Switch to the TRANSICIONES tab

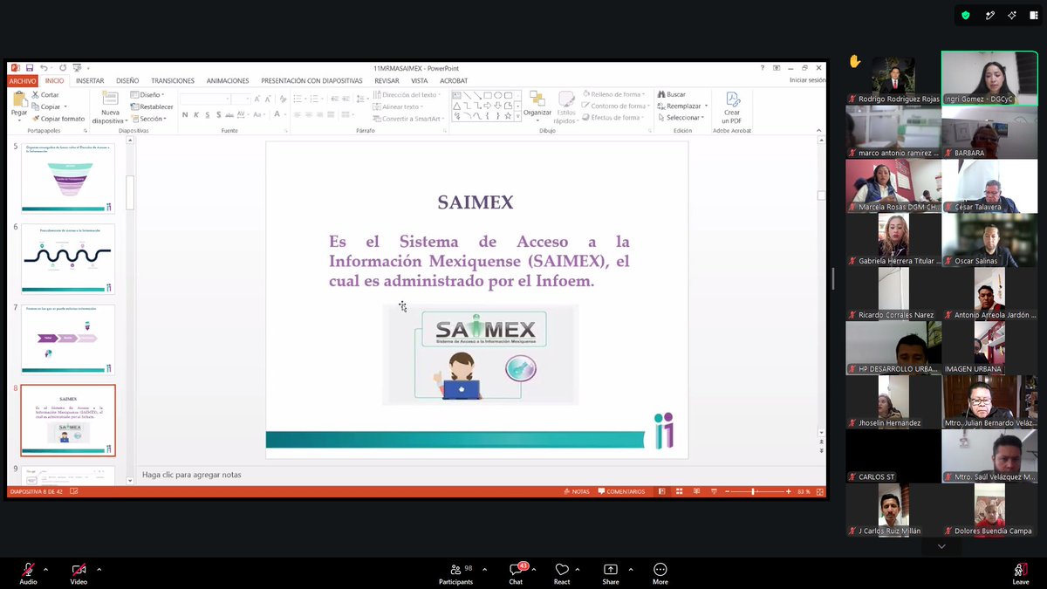pyautogui.click(x=173, y=80)
